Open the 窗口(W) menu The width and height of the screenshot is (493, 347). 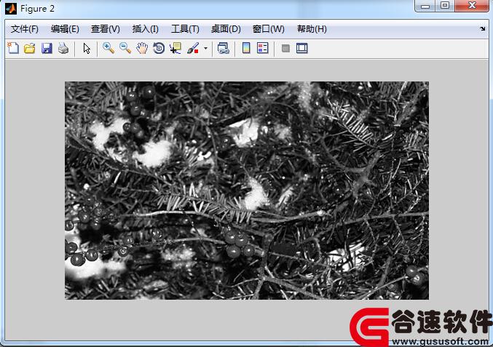click(269, 29)
